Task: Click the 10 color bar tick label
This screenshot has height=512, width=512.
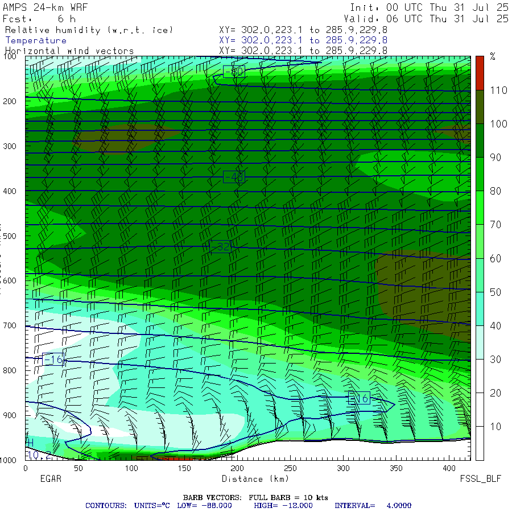Action: pyautogui.click(x=496, y=427)
